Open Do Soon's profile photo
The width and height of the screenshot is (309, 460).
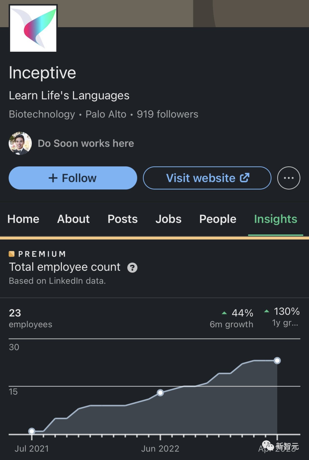pos(20,143)
